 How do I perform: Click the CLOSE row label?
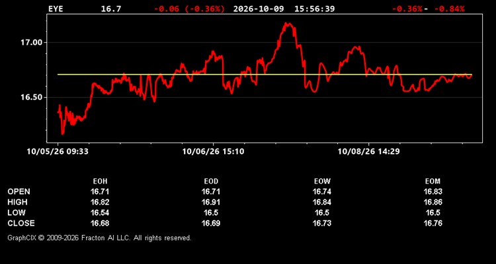[x=21, y=223]
